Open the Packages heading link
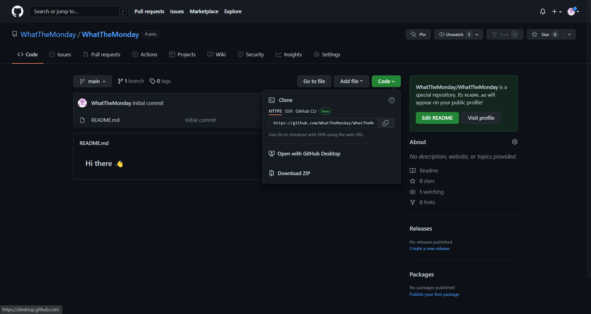591x314 pixels. (x=421, y=275)
